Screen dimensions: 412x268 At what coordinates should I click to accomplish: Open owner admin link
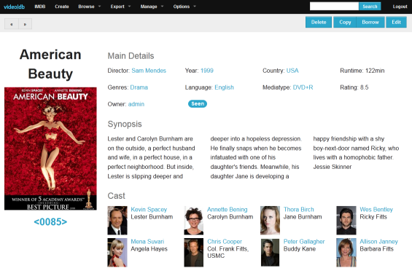136,104
